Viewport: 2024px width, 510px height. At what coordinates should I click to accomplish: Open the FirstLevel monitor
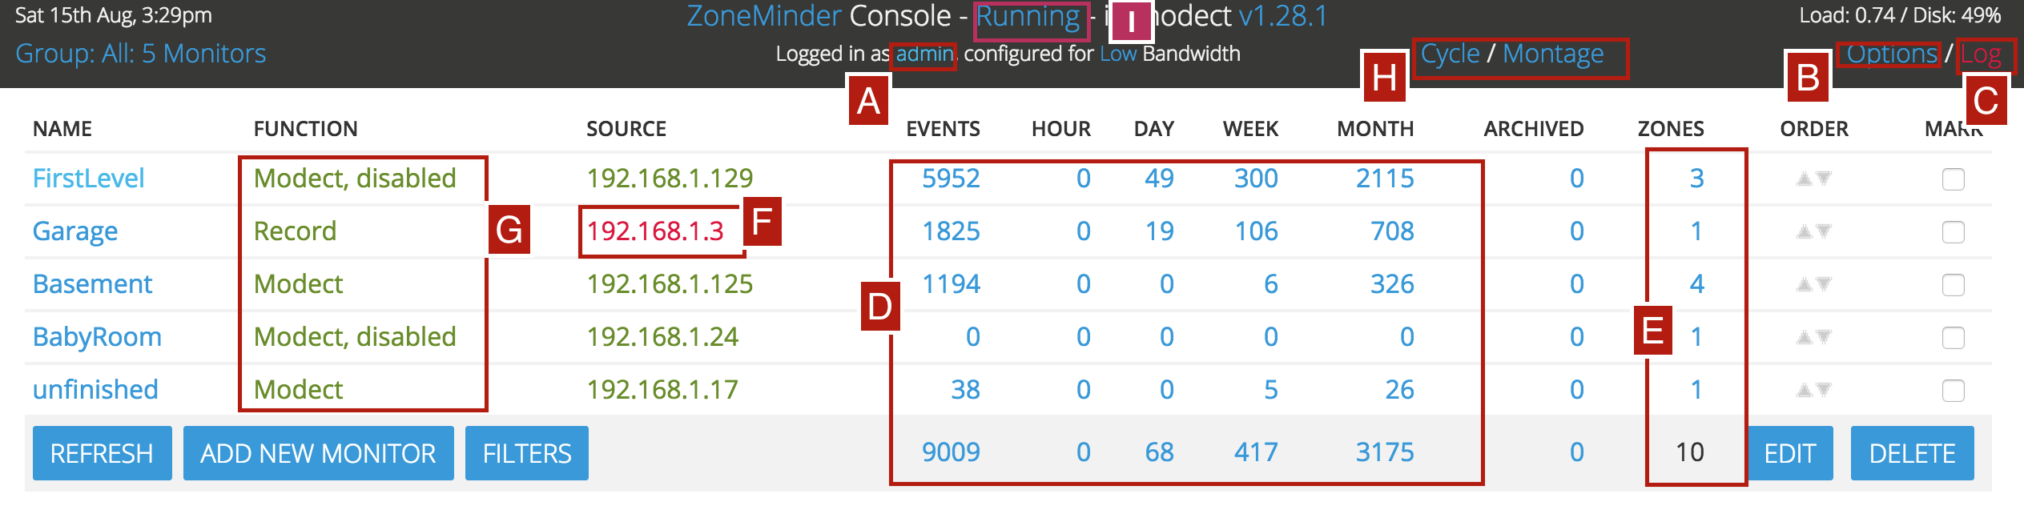(x=89, y=178)
